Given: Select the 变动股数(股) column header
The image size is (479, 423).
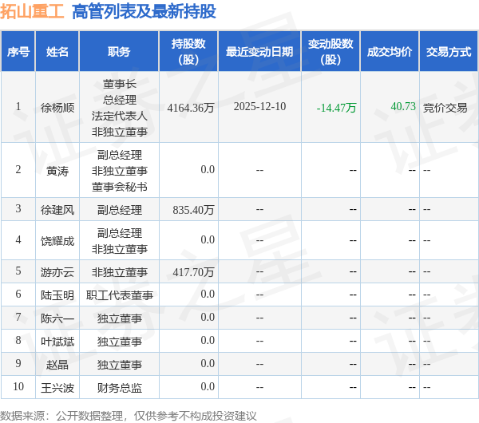Looking at the screenshot, I should (x=331, y=51).
